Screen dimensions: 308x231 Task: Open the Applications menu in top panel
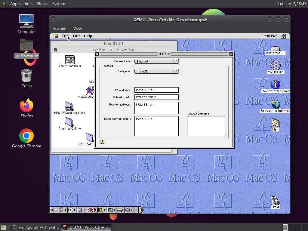(21, 4)
